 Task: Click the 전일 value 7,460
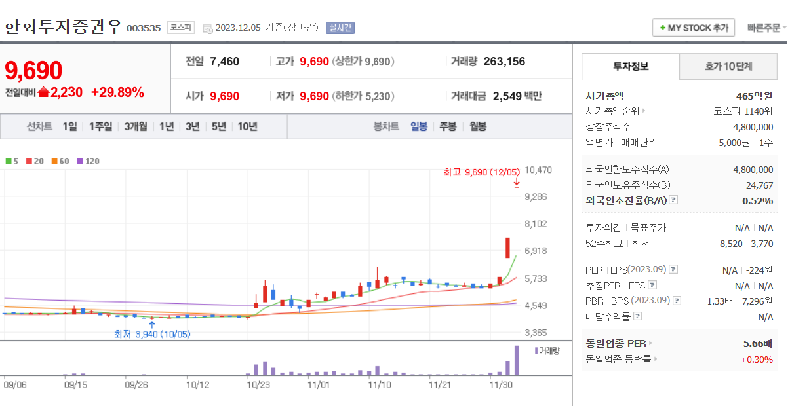[225, 62]
